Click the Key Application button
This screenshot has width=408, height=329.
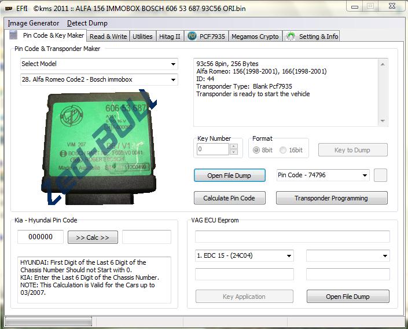pos(244,297)
